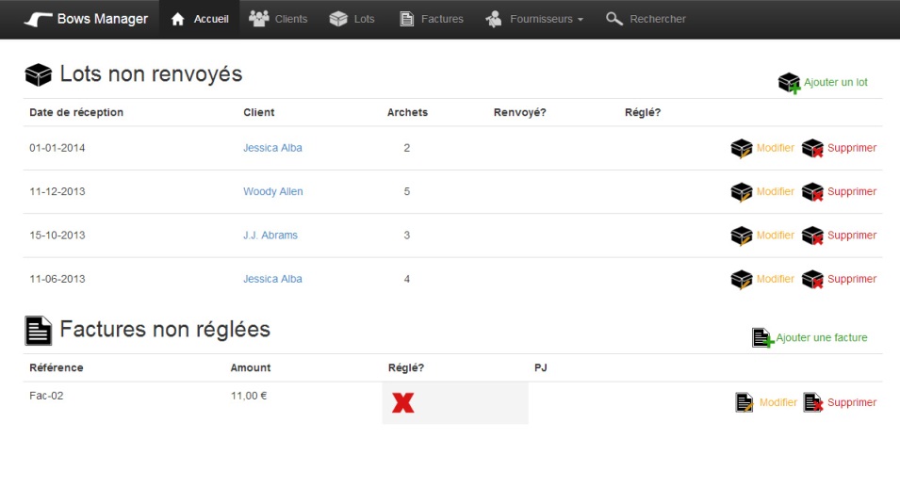This screenshot has width=900, height=504.
Task: Open the Clients tab in navbar
Action: [x=278, y=19]
